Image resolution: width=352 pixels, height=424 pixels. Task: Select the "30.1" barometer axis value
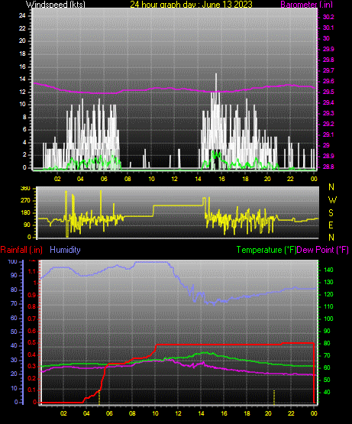pyautogui.click(x=328, y=28)
